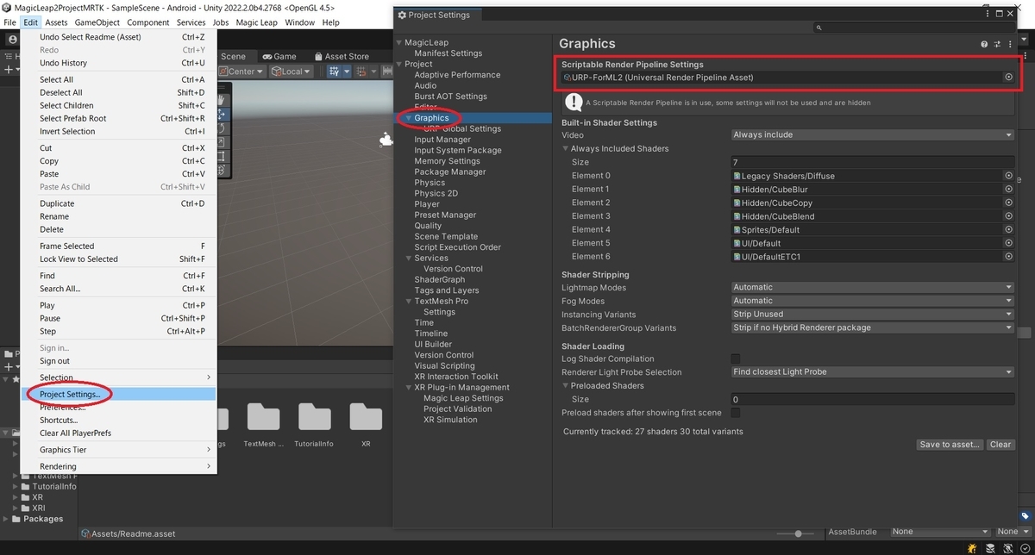The height and width of the screenshot is (555, 1035).
Task: Open Graphics Tier submenu
Action: pos(118,450)
